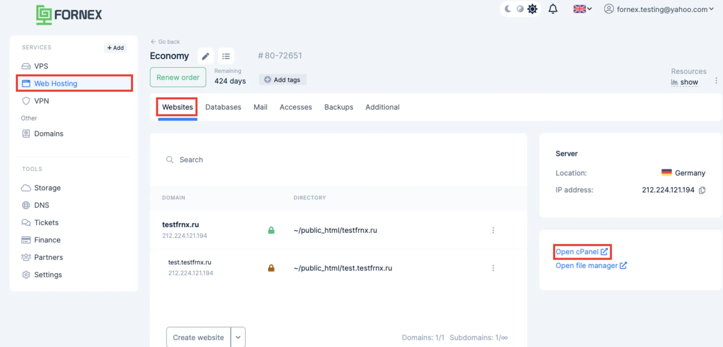
Task: Switch to dark theme moon icon
Action: [508, 9]
